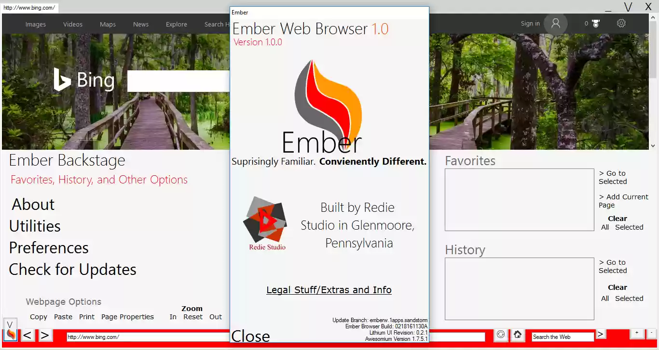Go back using the left arrow icon
This screenshot has height=350, width=659.
(x=27, y=335)
